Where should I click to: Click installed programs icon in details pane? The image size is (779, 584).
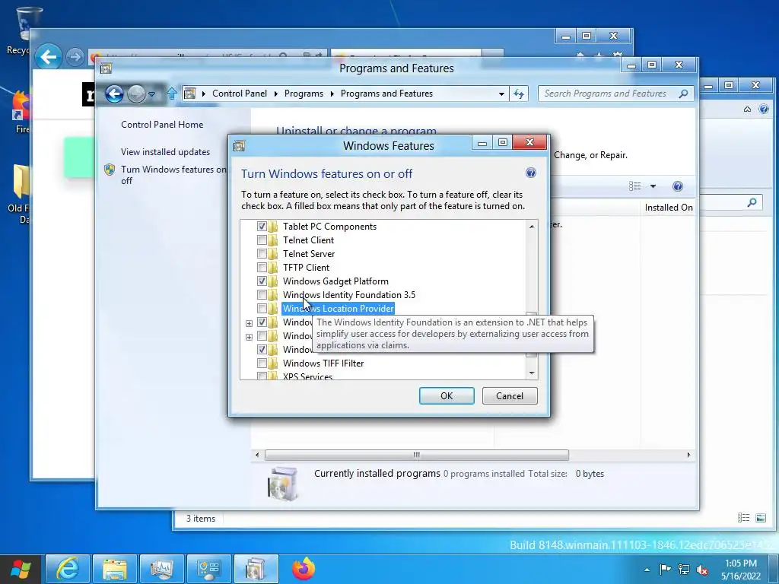pyautogui.click(x=283, y=483)
